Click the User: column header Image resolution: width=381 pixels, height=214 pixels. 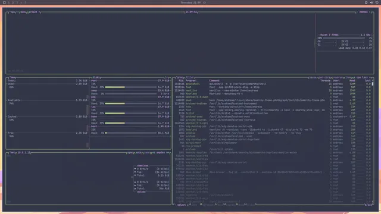pos(336,81)
